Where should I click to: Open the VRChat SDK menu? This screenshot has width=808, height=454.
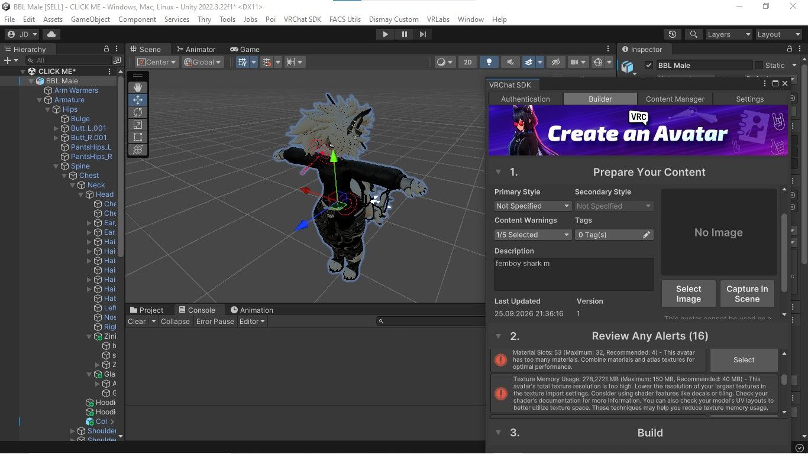[302, 20]
